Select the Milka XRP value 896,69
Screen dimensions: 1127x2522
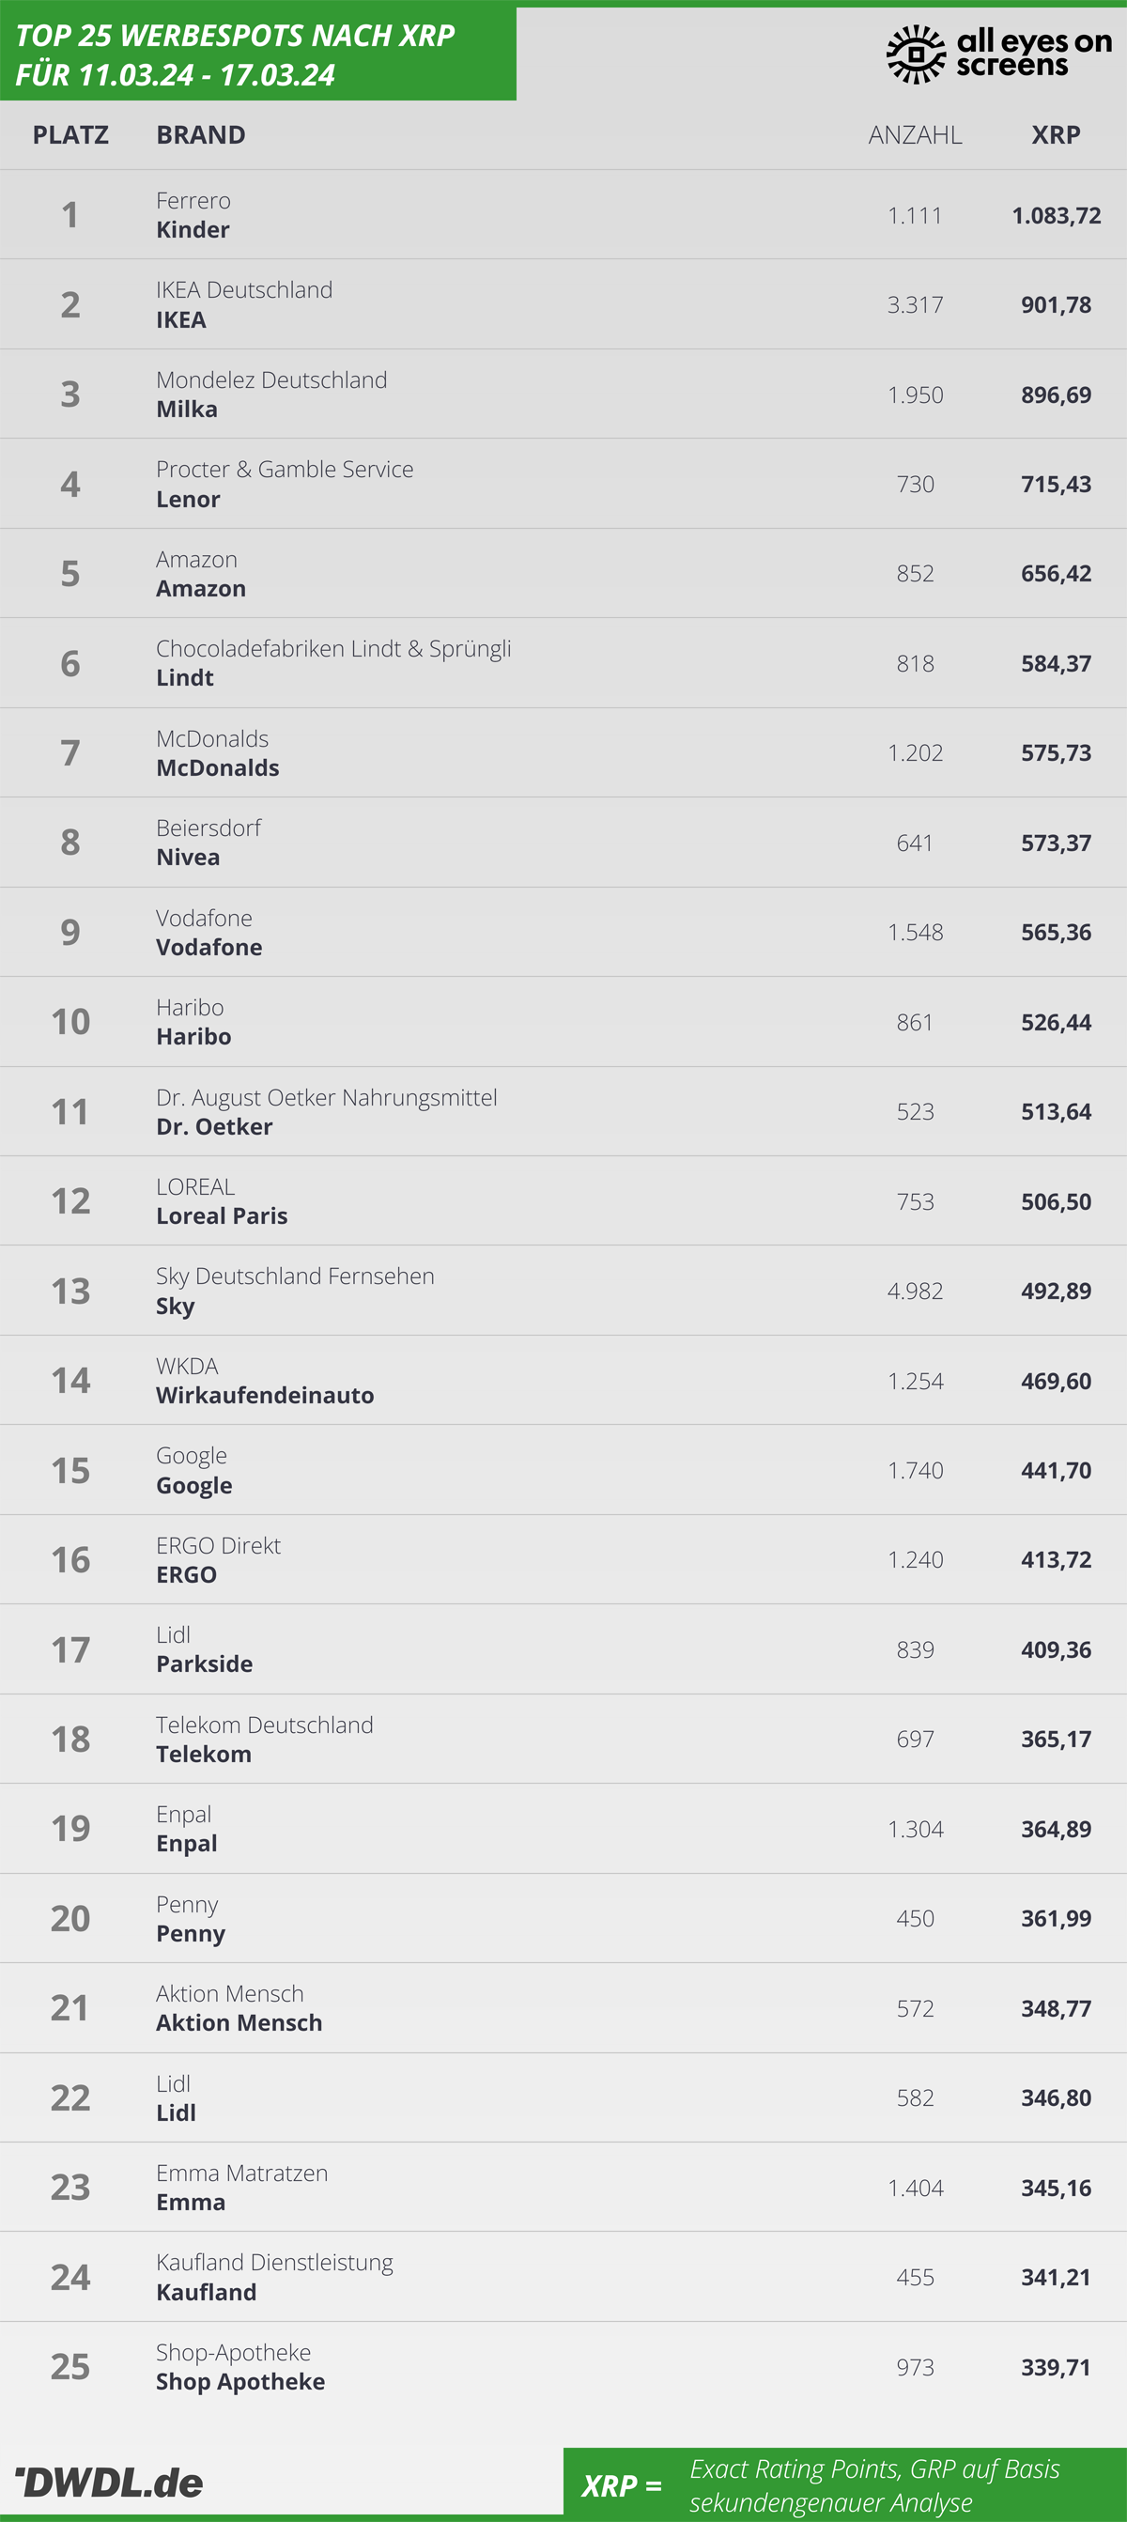[x=1056, y=395]
